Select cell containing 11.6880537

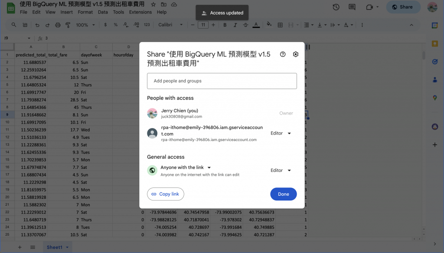pyautogui.click(x=31, y=62)
